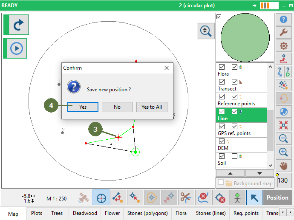Image resolution: width=294 pixels, height=220 pixels.
Task: Move layer down with black down triangle
Action: (259, 173)
